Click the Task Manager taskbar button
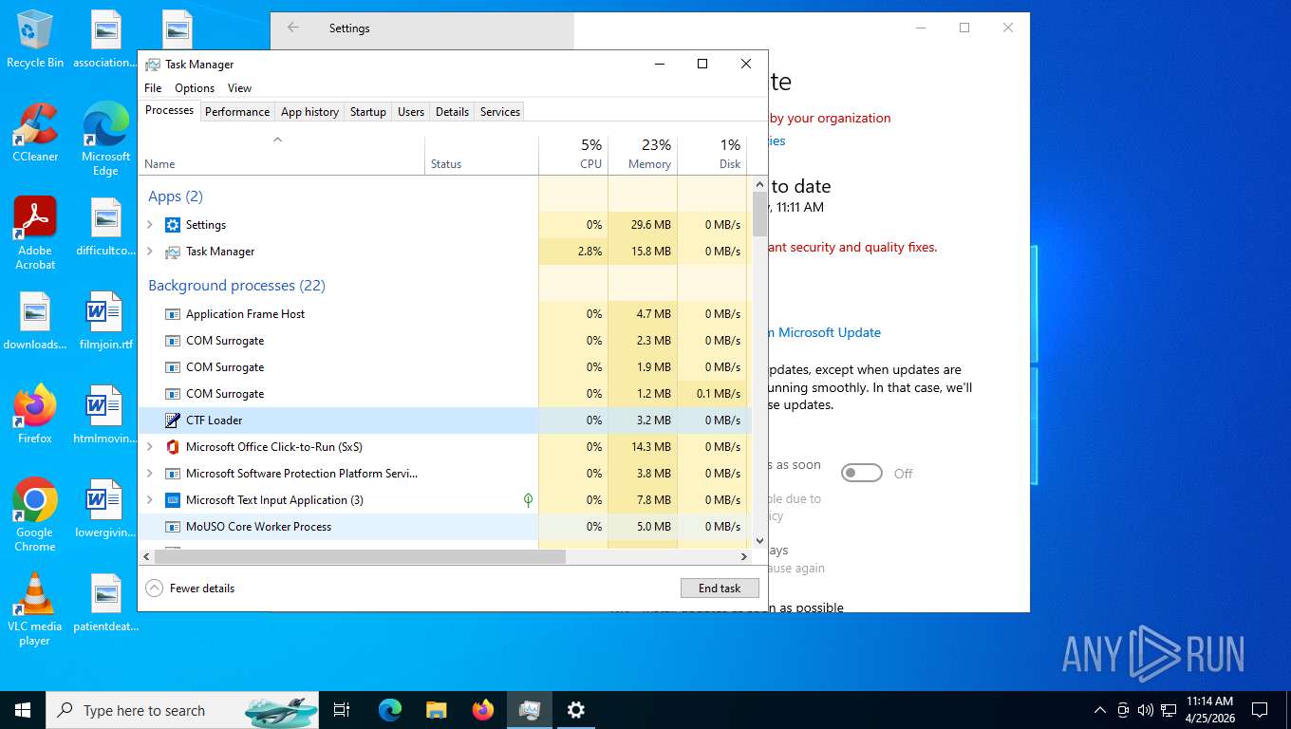 pos(530,710)
